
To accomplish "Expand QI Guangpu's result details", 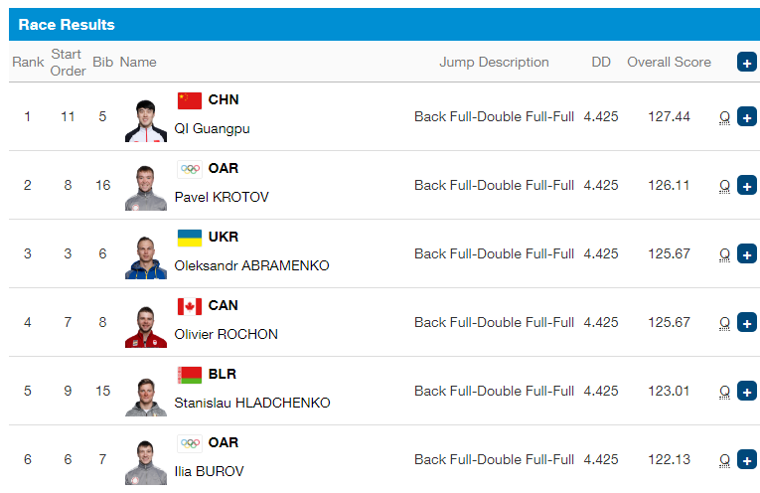I will (x=746, y=117).
